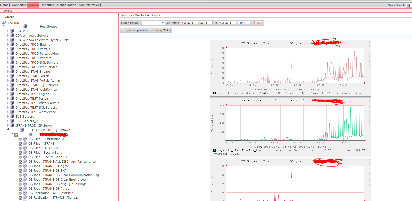The height and width of the screenshot is (201, 412).
Task: Click the CDA-Windows-Servers hostgroup icon
Action: click(x=12, y=35)
